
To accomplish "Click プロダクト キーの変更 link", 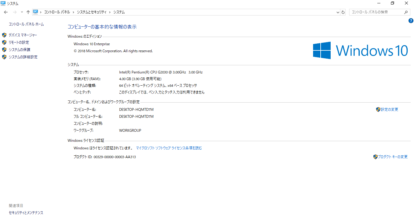I will pyautogui.click(x=392, y=157).
